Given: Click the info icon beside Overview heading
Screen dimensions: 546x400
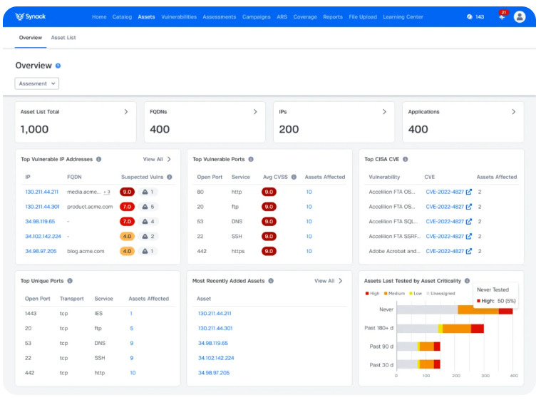Looking at the screenshot, I should [58, 66].
